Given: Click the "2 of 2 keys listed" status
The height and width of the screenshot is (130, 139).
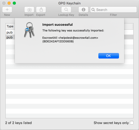Looking at the screenshot, I should [18, 123].
